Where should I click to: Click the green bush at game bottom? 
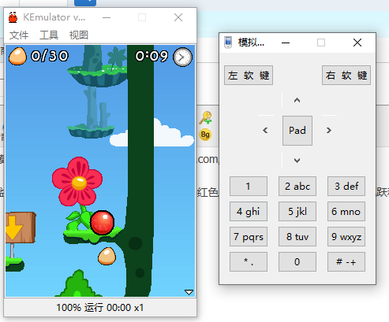pos(78,284)
